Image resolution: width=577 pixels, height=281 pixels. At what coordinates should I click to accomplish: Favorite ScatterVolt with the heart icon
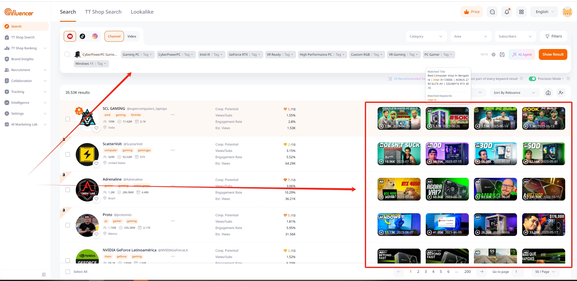(x=96, y=163)
